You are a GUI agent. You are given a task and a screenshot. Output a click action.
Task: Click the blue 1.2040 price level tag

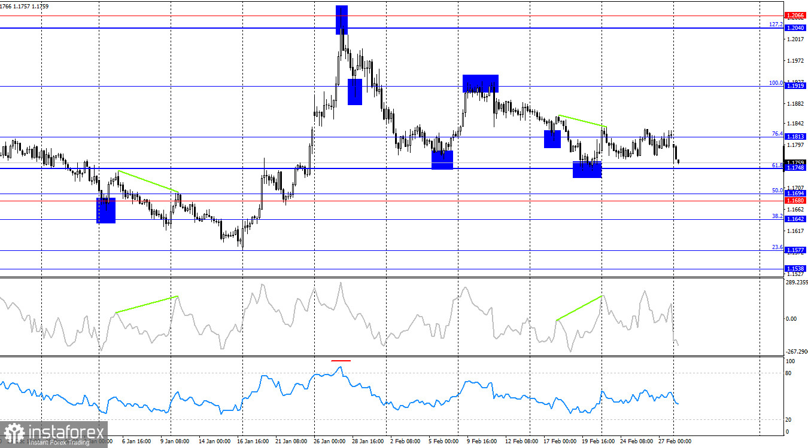pos(797,27)
